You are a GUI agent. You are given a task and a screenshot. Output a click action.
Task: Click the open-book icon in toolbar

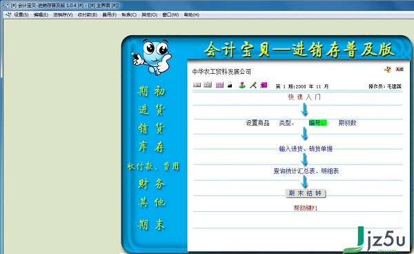click(x=197, y=85)
